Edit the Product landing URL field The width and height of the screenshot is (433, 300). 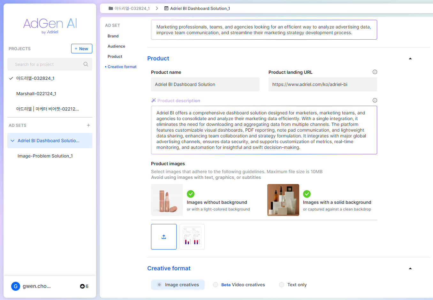323,84
